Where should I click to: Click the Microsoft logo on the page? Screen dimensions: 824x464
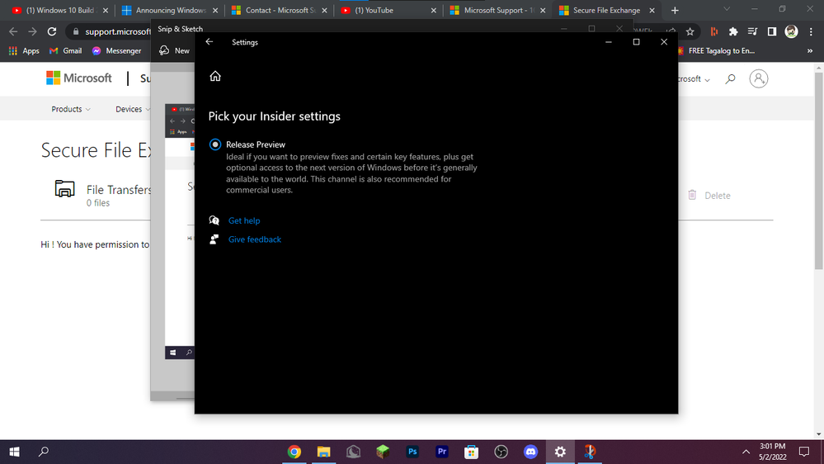(x=79, y=78)
